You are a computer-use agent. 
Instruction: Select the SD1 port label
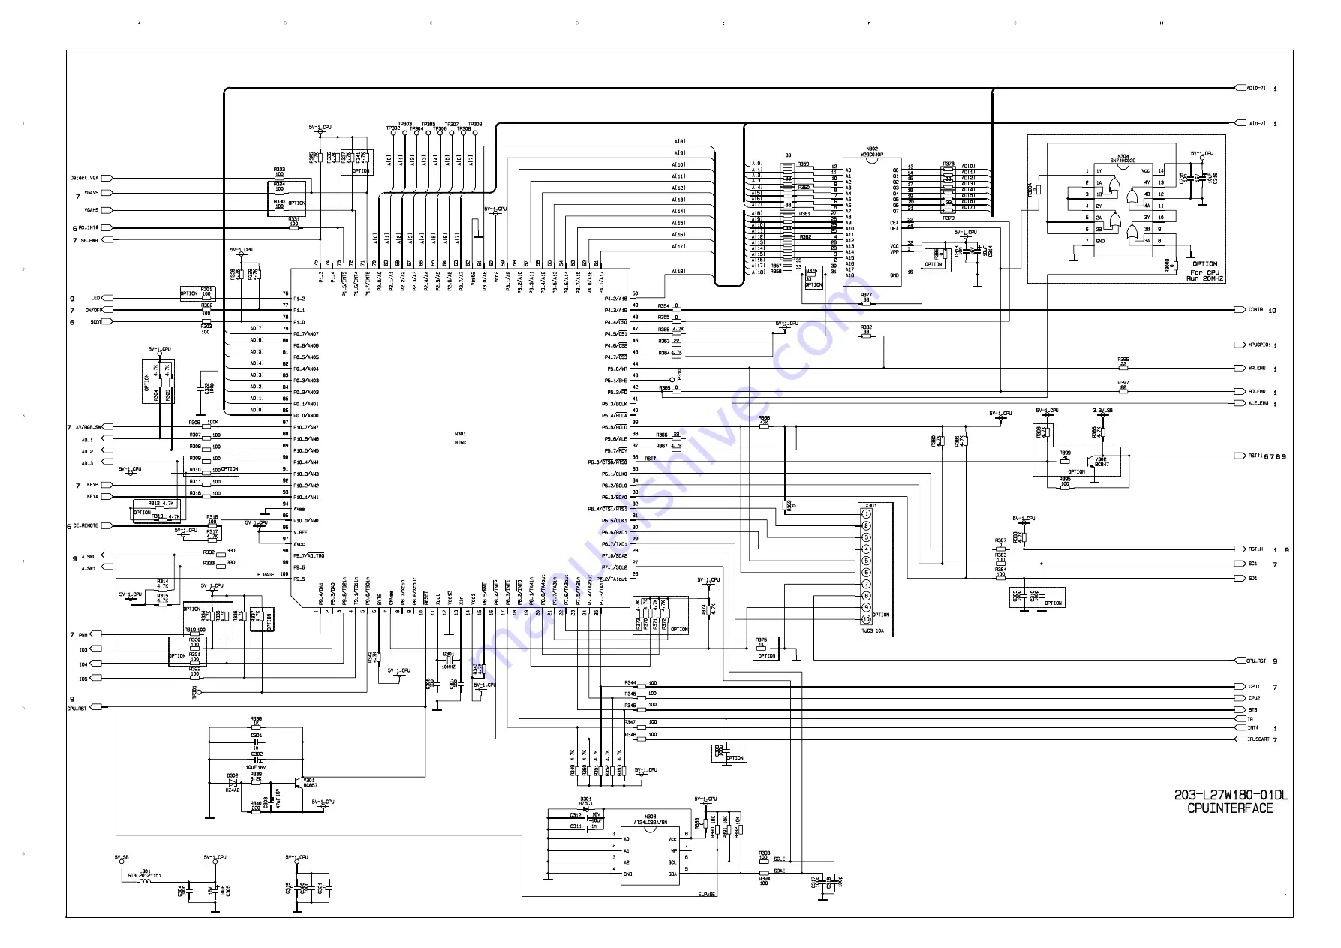coord(1252,578)
